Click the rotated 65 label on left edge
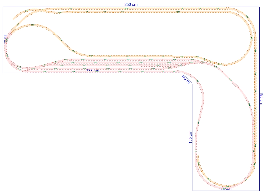 5,40
